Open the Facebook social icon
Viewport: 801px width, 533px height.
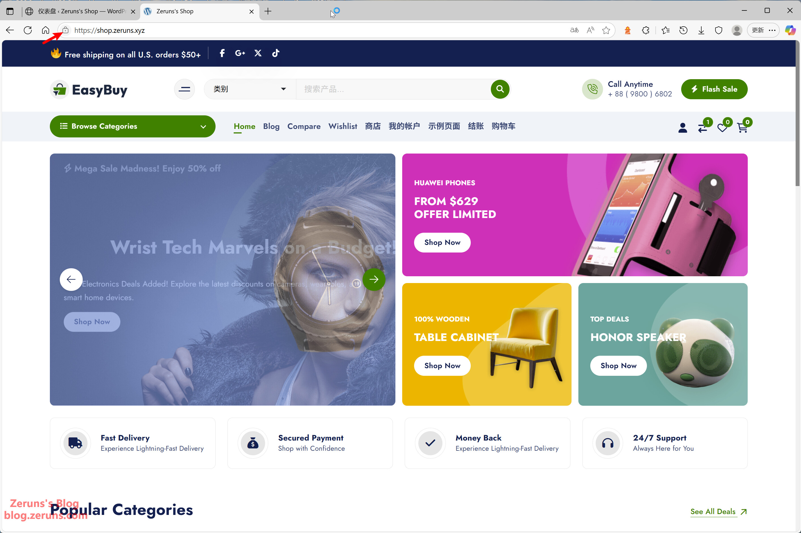point(222,53)
